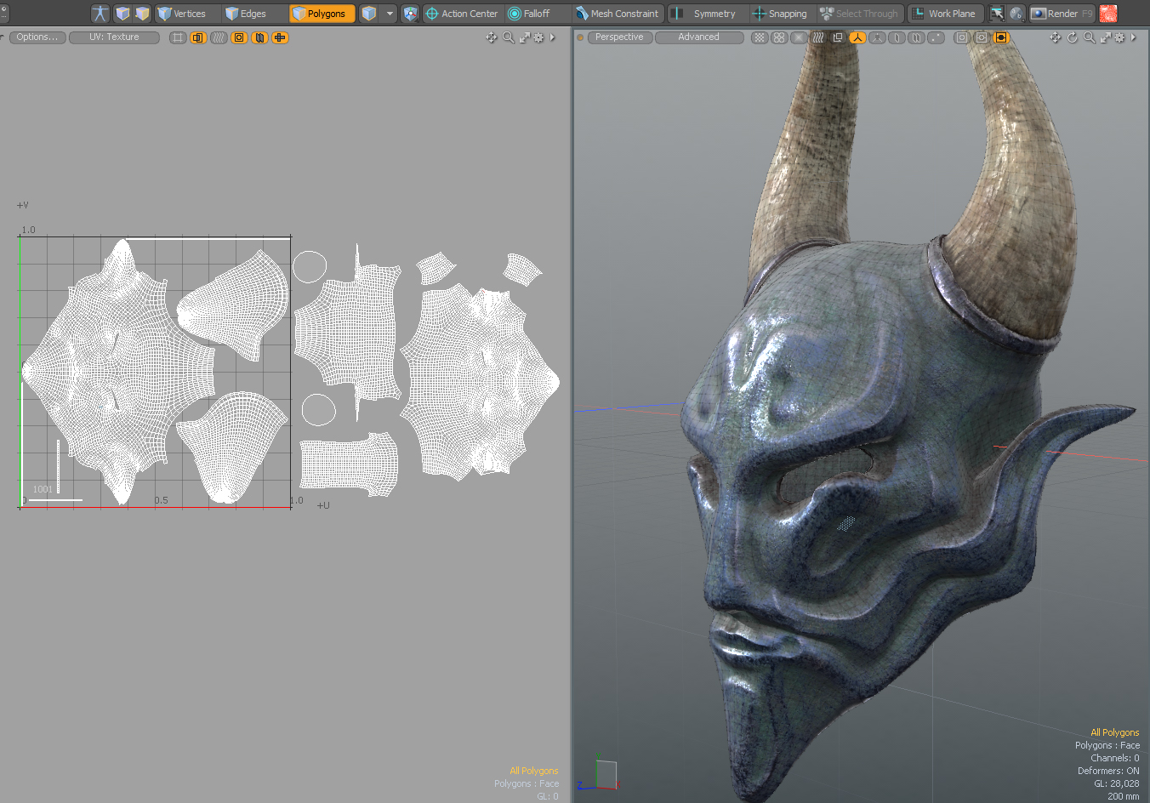Click the Render button
Image resolution: width=1150 pixels, height=803 pixels.
point(1062,14)
